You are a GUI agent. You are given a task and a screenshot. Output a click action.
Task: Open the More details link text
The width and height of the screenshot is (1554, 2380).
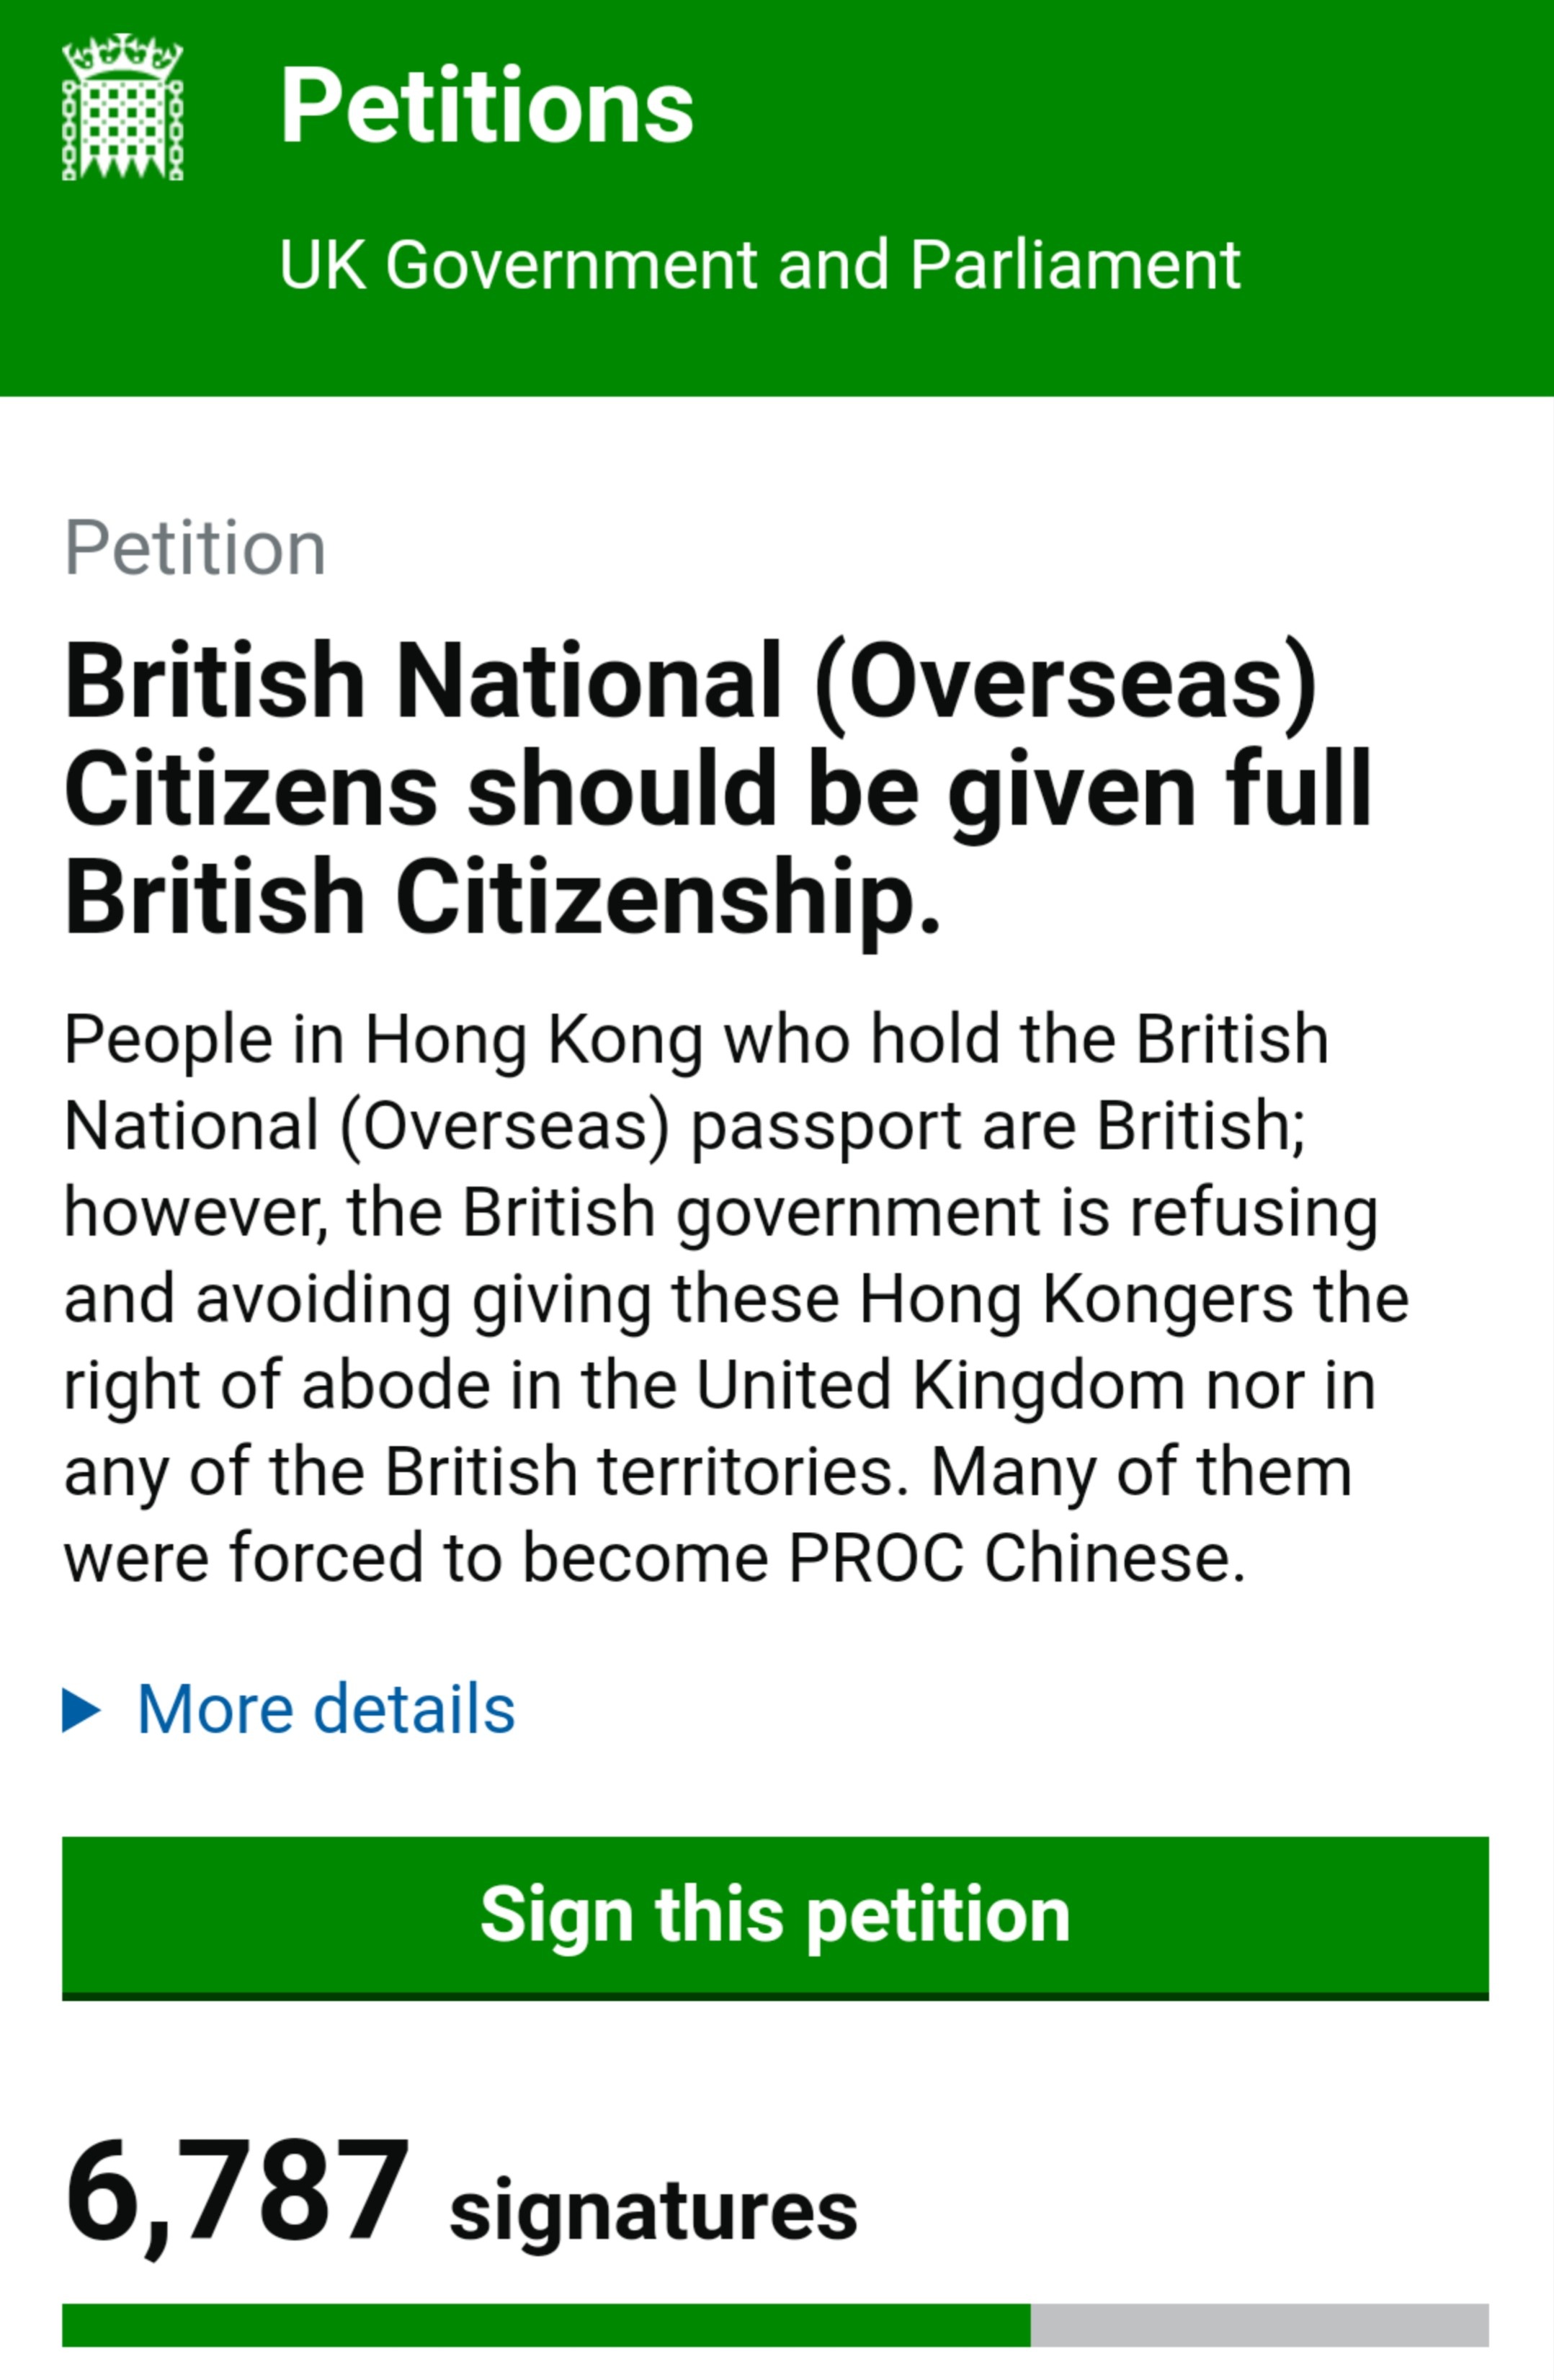point(326,1709)
